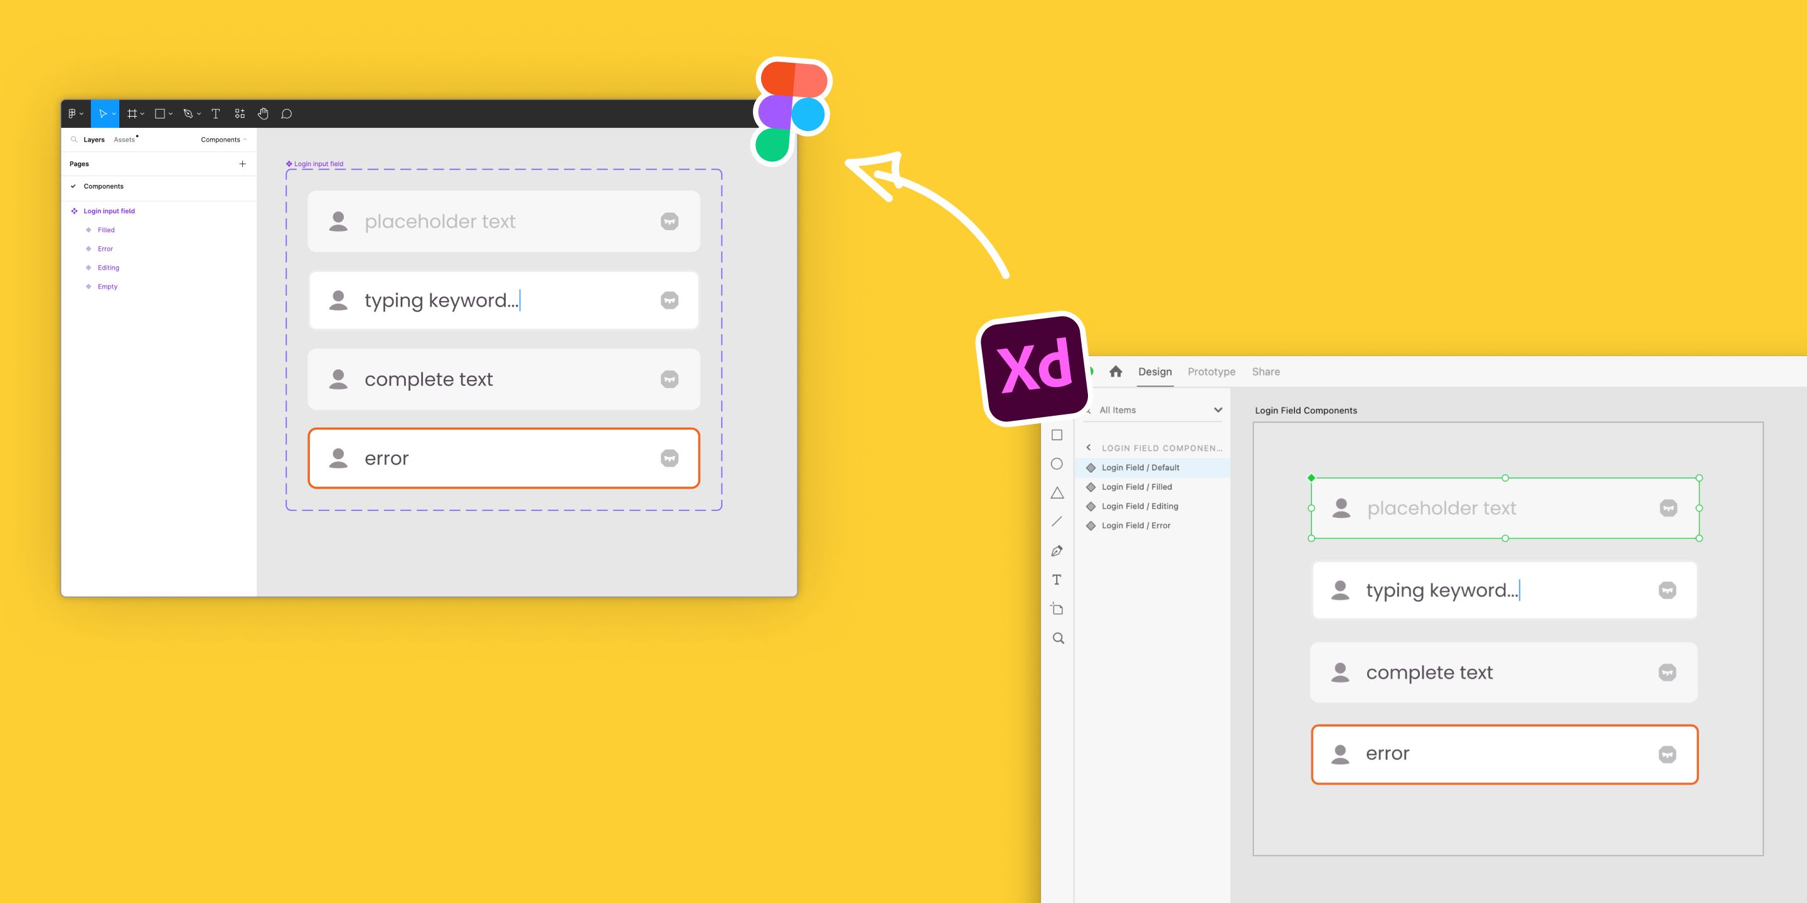Select the XD Pen tool
This screenshot has width=1807, height=903.
click(x=1057, y=551)
